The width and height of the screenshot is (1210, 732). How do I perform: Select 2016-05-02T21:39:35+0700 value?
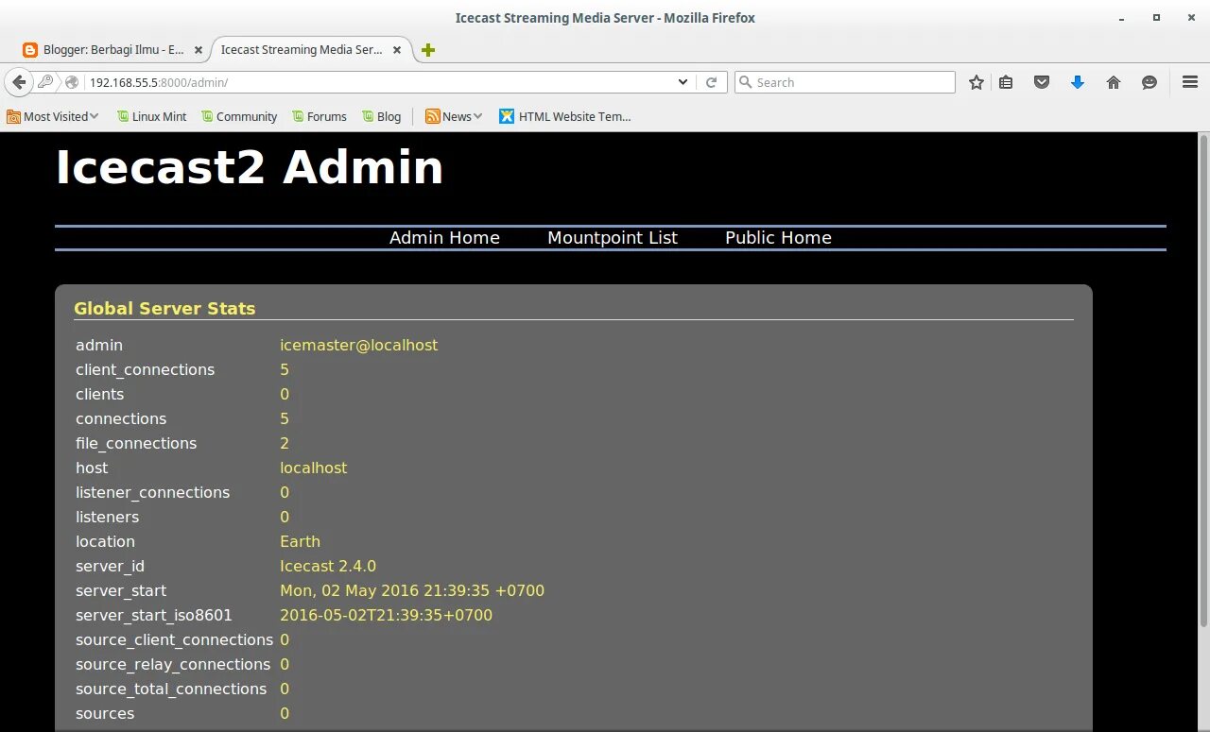[386, 616]
